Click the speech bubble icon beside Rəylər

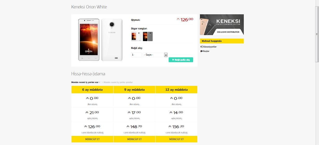pos(201,51)
